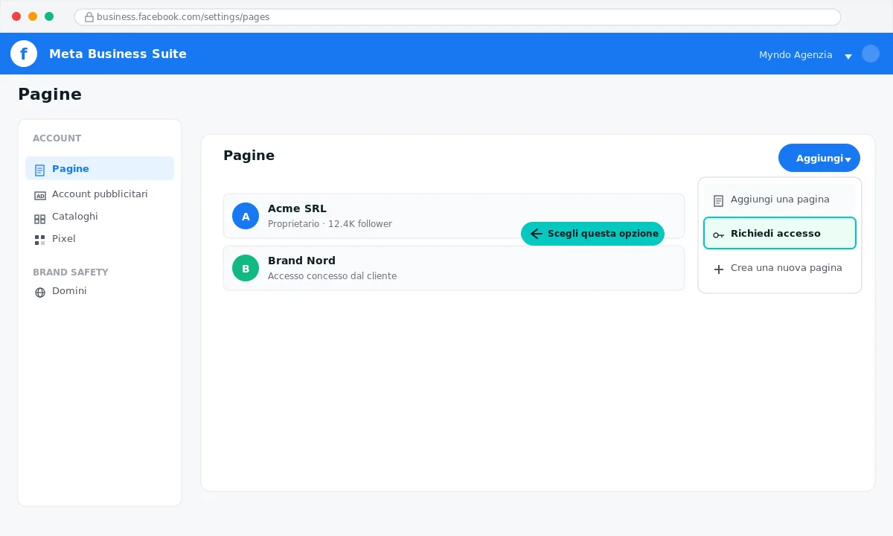Choose Richiedi accesso from the menu
Image resolution: width=893 pixels, height=536 pixels.
(780, 233)
